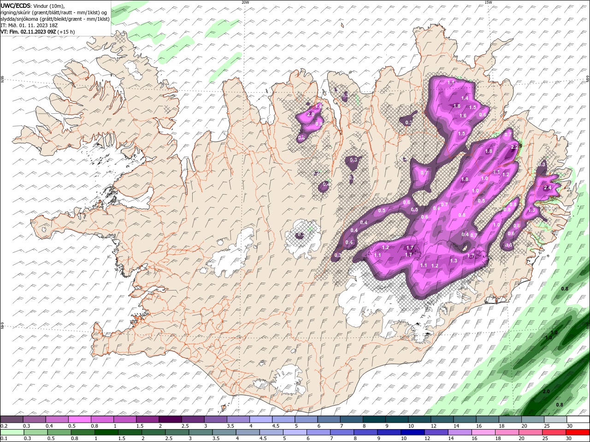This screenshot has height=442, width=590.
Task: Pick the bright pink 0.5 swatch in snow scale
Action: coord(79,419)
